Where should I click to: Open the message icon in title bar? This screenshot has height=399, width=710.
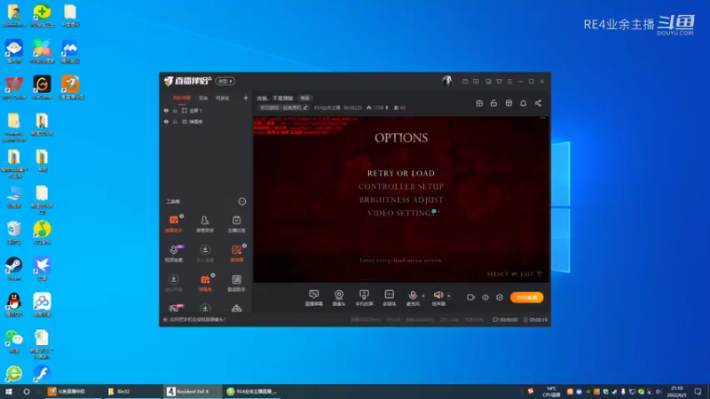coord(465,82)
